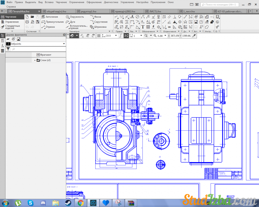Screen dimensions: 259x207
Task: Click the print icon in Системная panel
Action: click(x=27, y=22)
